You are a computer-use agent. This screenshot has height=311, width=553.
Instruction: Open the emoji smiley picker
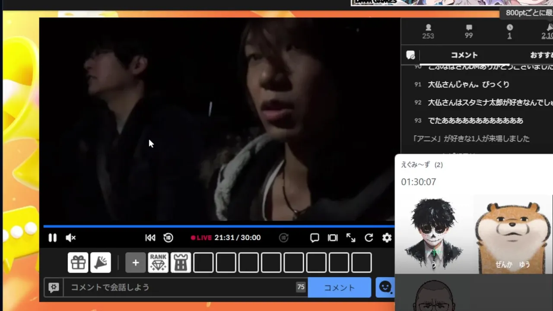pyautogui.click(x=385, y=287)
